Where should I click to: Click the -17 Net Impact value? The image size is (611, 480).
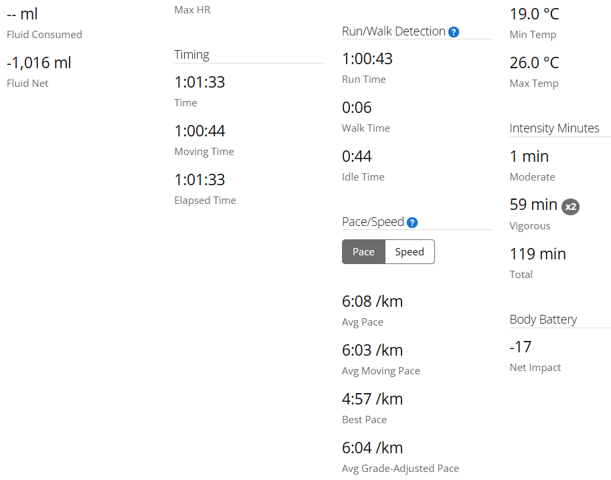coord(521,347)
